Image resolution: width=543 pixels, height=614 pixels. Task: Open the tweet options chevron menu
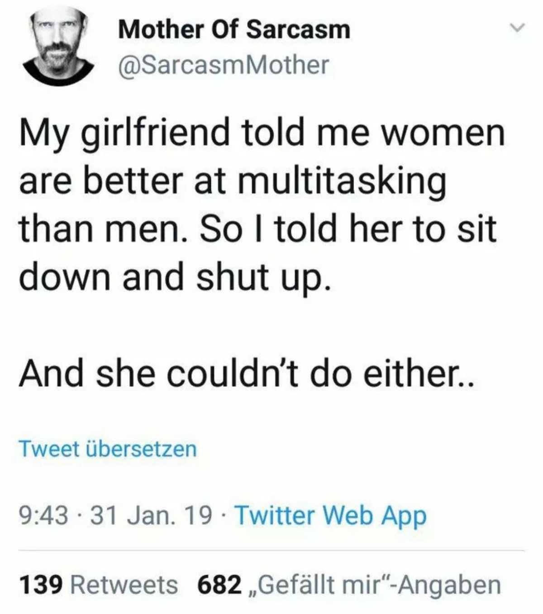click(517, 28)
